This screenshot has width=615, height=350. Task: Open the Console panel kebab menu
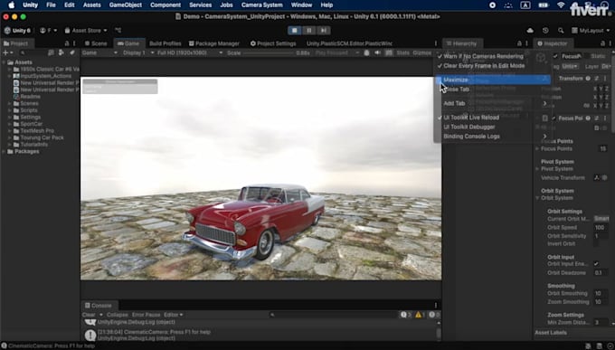tap(436, 306)
